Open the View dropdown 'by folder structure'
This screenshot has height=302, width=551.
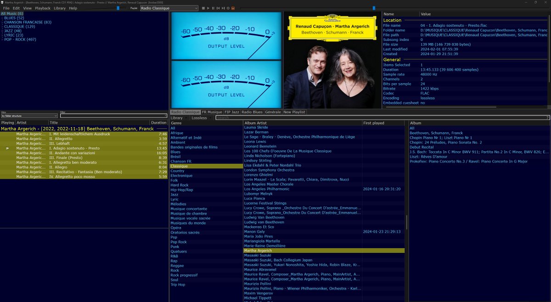click(x=29, y=116)
